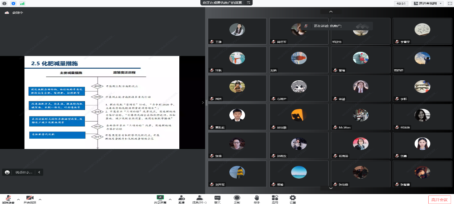
Task: Open the screen-sharing banner menu icon
Action: pos(248,3)
